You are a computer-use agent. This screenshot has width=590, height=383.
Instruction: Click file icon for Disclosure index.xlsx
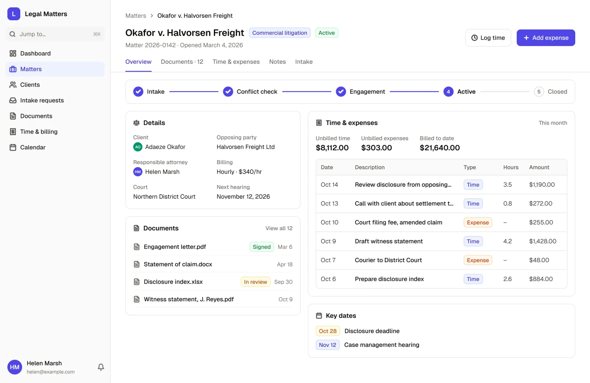[136, 282]
